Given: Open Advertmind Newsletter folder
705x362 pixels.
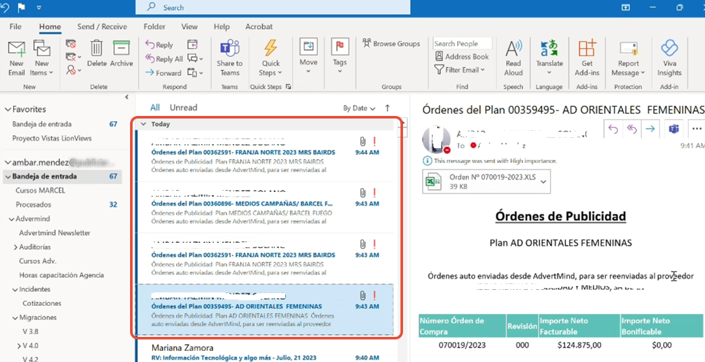Looking at the screenshot, I should (54, 233).
